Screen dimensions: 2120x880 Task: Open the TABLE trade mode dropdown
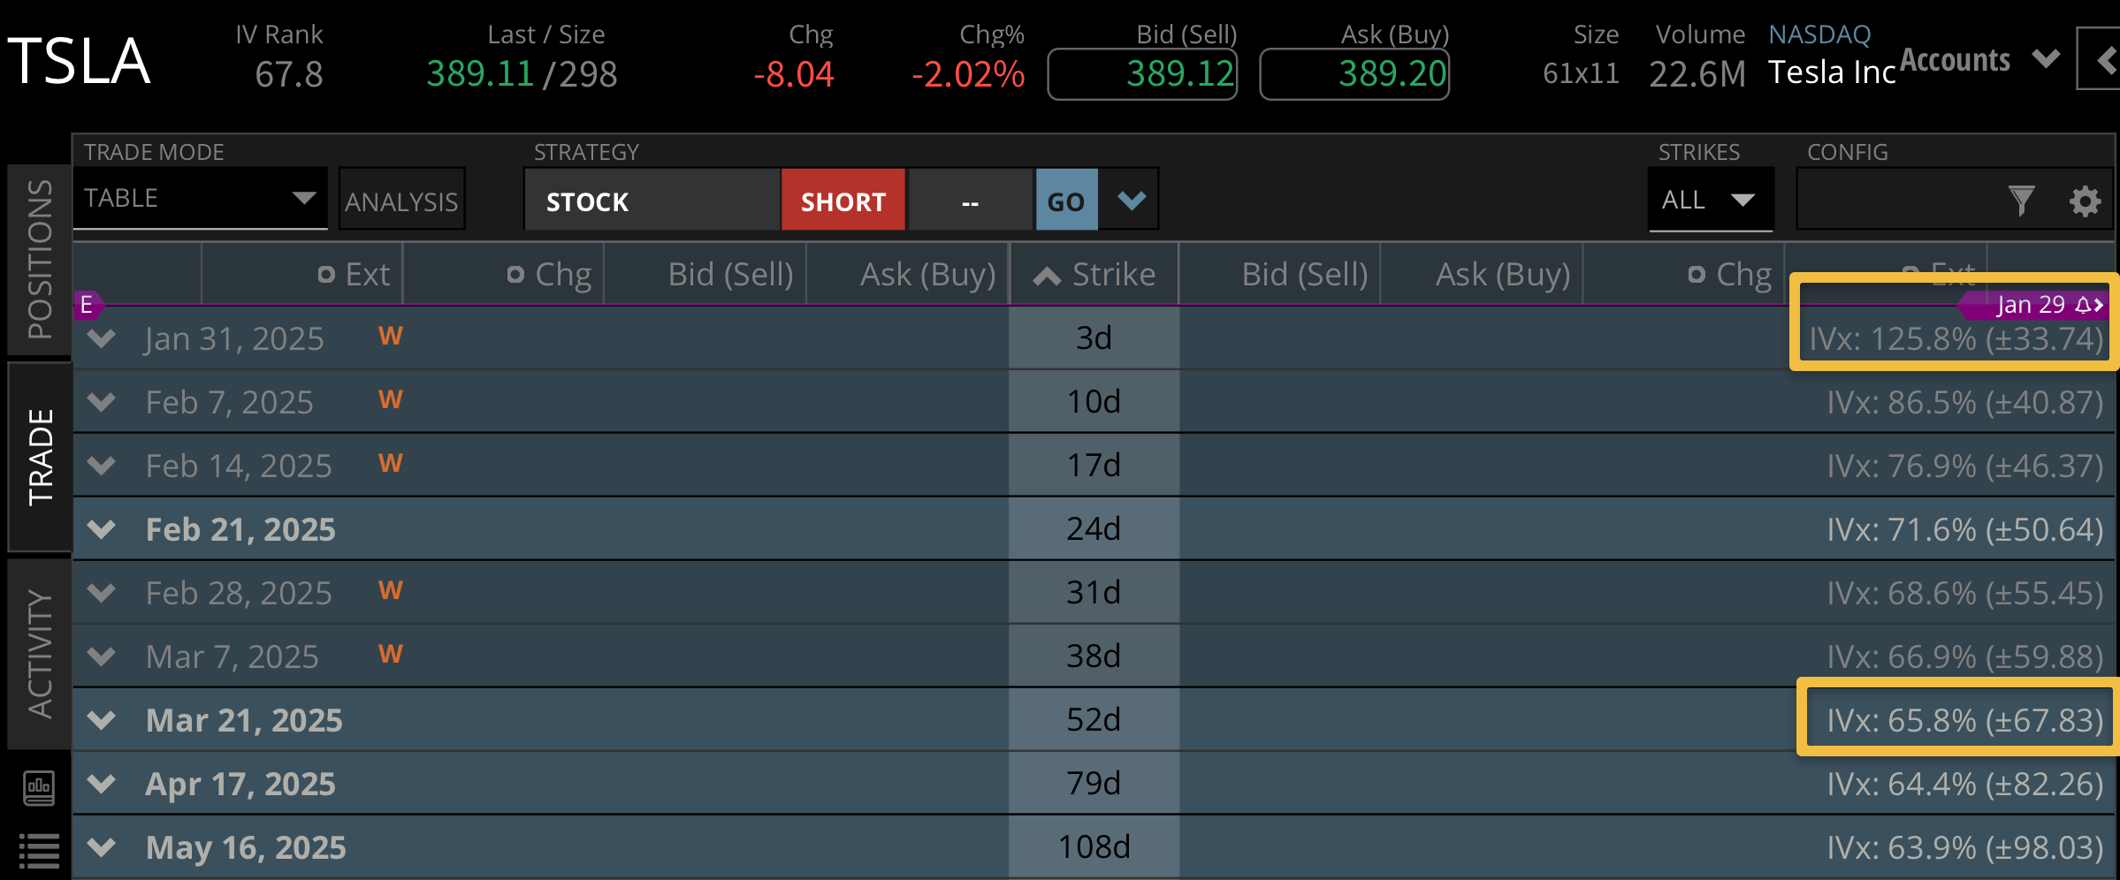(201, 198)
